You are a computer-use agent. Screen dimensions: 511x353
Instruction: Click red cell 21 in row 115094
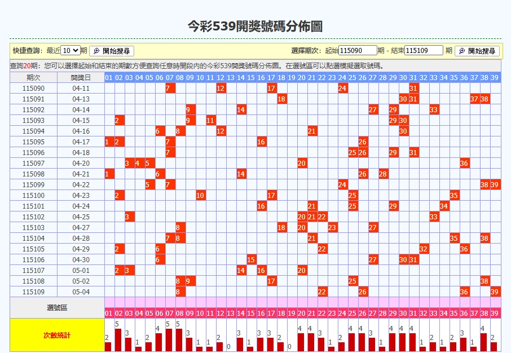[x=312, y=131]
